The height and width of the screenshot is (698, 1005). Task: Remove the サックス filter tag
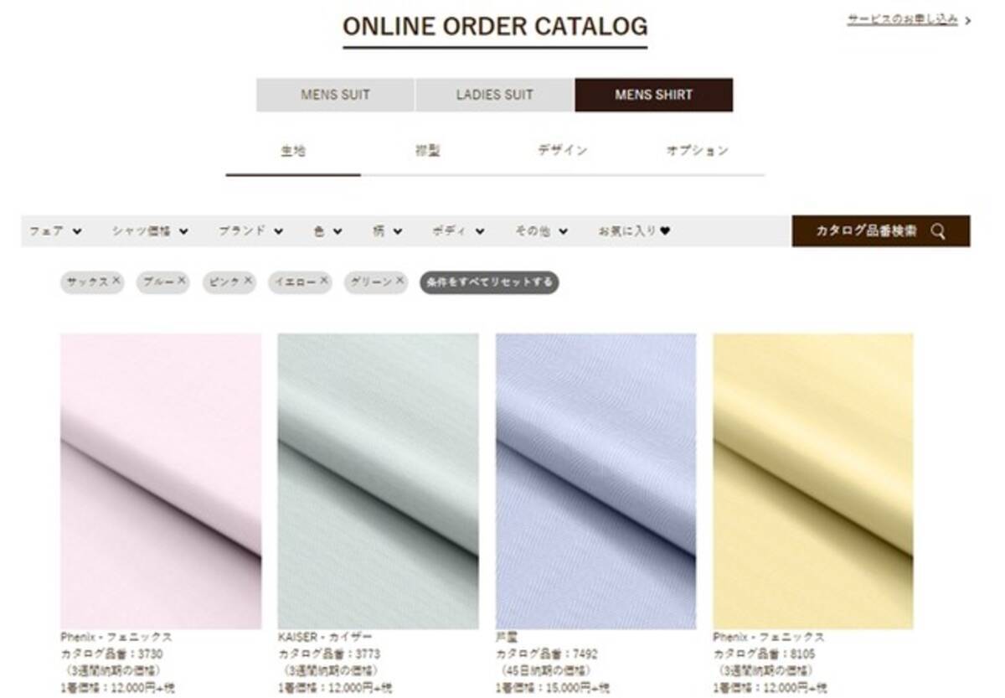tap(116, 282)
